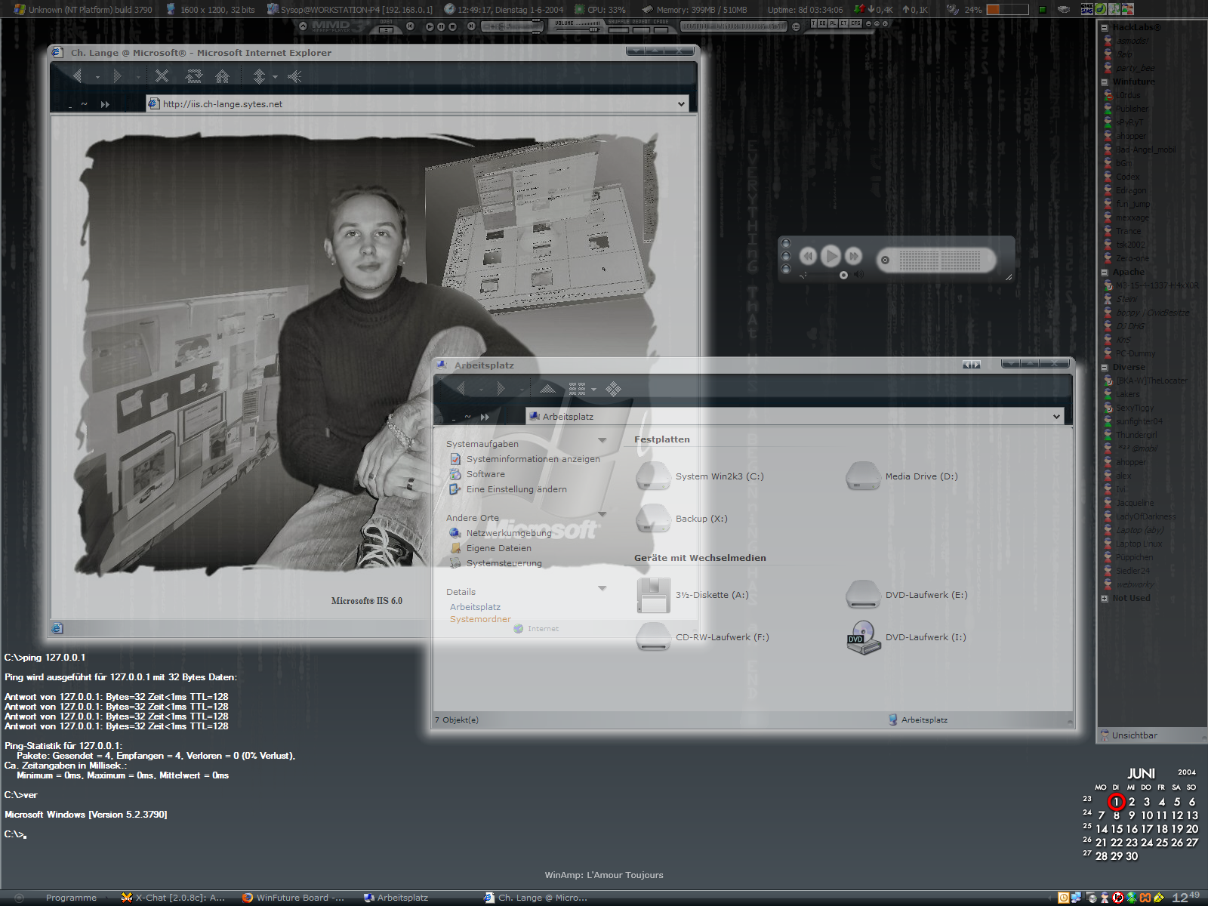Click the Systeminformationen anzeigen link

[x=533, y=459]
